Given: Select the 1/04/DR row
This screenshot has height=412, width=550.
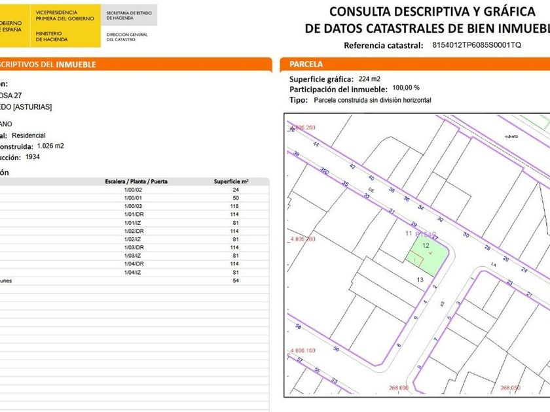Looking at the screenshot, I should (x=135, y=264).
